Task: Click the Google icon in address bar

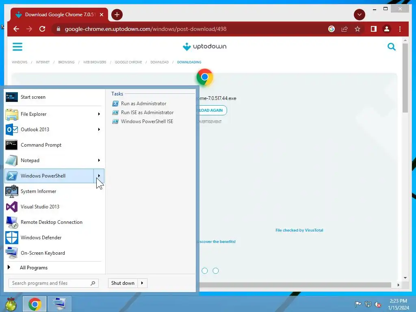Action: pos(331,29)
